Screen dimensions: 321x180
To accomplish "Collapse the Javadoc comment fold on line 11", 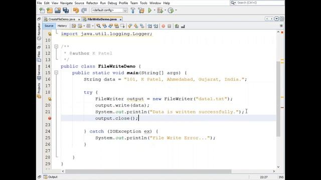I will (56, 46).
